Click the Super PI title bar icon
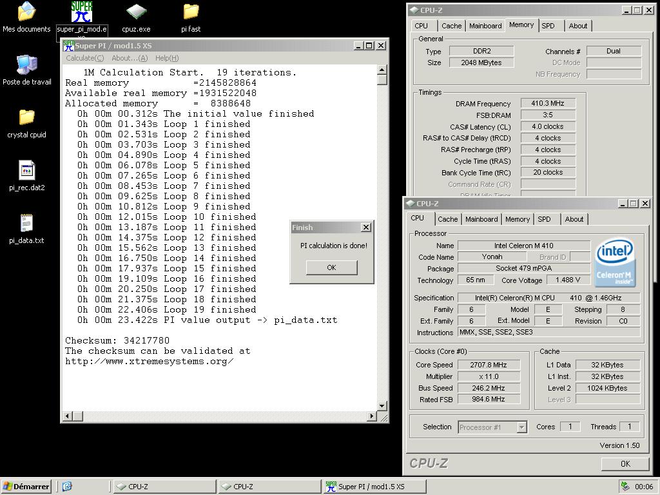This screenshot has height=495, width=660. click(68, 46)
